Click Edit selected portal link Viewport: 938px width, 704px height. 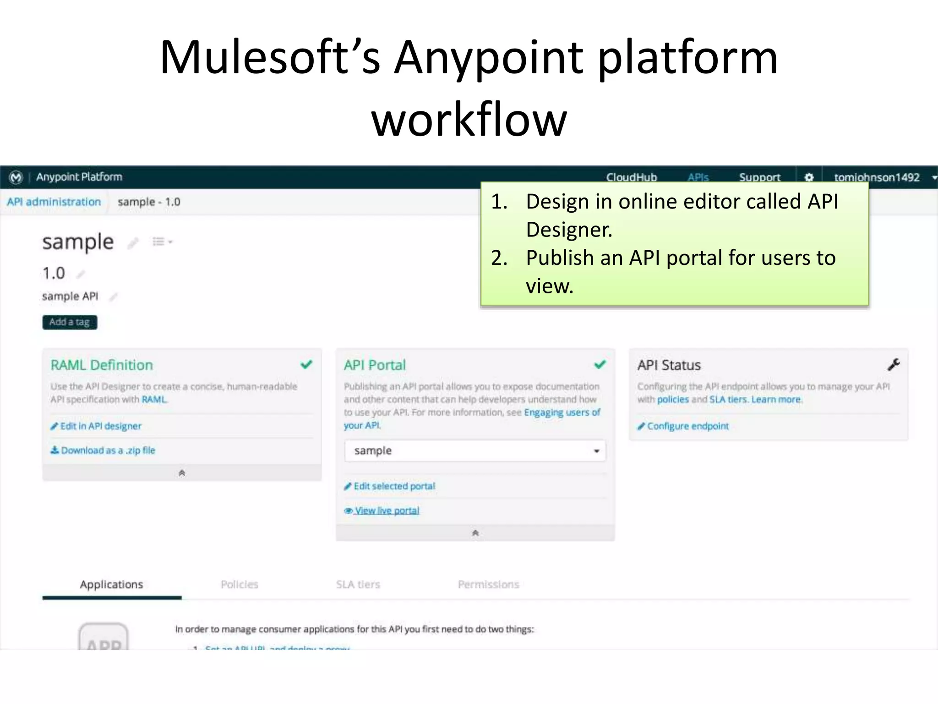point(389,486)
